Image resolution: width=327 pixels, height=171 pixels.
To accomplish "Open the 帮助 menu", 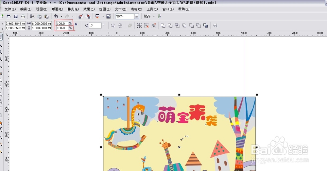I will pyautogui.click(x=184, y=9).
